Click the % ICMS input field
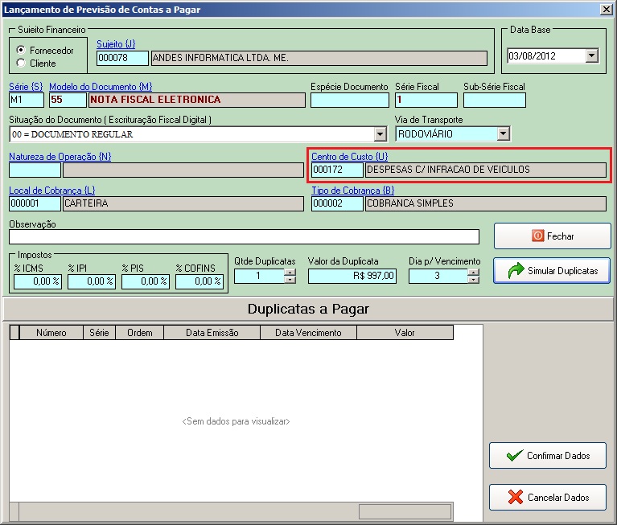The image size is (617, 525). click(38, 281)
